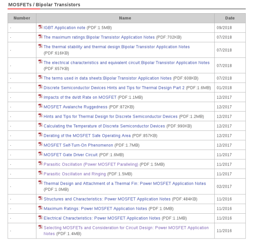Open Thermal Design Part 2 hints link
The width and height of the screenshot is (255, 244).
pyautogui.click(x=114, y=88)
